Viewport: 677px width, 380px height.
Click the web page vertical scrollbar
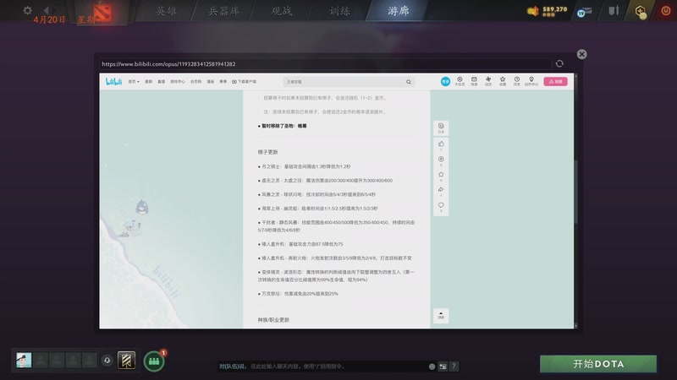575,192
